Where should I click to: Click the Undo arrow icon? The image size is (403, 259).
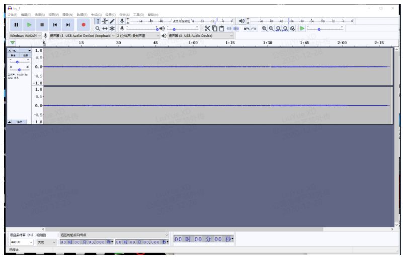pos(246,28)
